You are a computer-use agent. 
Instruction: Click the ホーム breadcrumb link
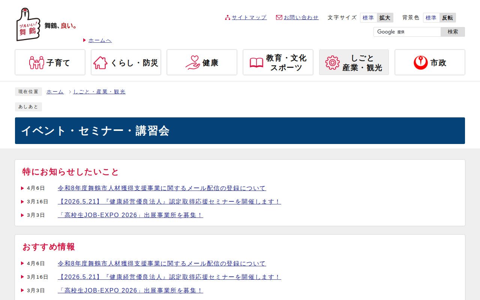(x=55, y=91)
